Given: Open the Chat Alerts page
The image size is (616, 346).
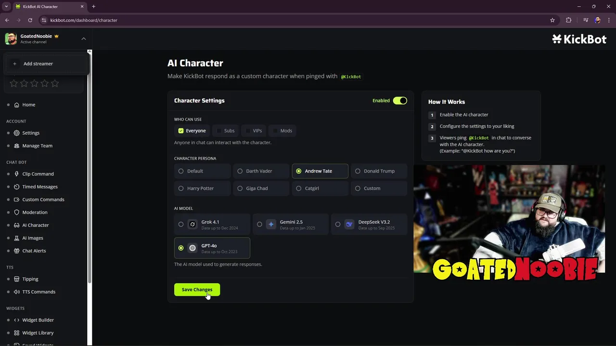Looking at the screenshot, I should pyautogui.click(x=34, y=251).
